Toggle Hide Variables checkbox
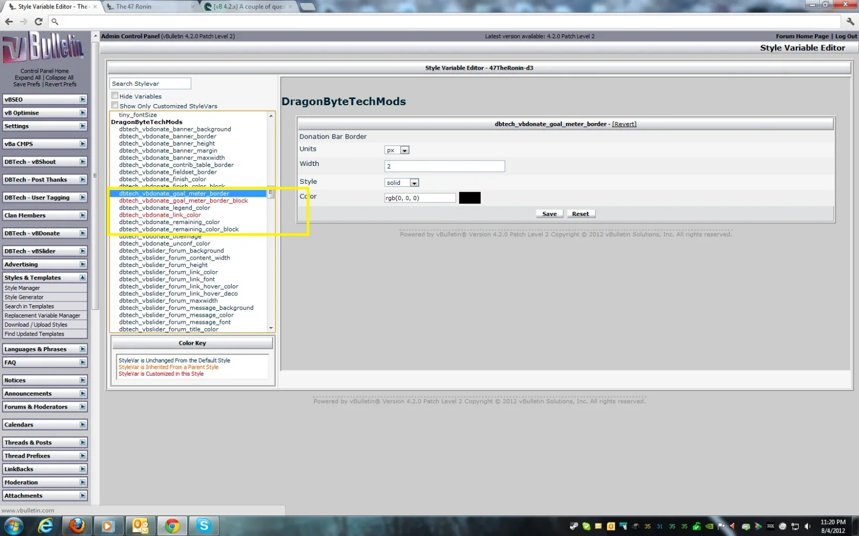 115,96
